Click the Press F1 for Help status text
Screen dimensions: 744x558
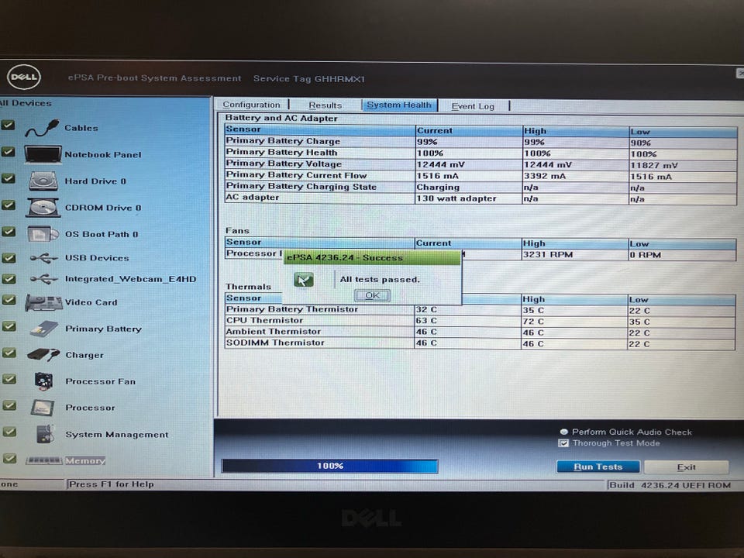pyautogui.click(x=112, y=484)
